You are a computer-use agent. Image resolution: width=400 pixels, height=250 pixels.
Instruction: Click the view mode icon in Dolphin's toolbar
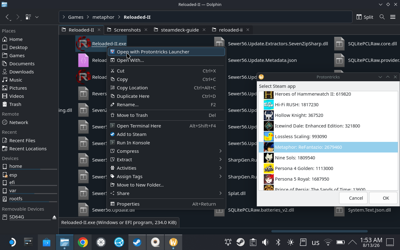[x=28, y=17]
